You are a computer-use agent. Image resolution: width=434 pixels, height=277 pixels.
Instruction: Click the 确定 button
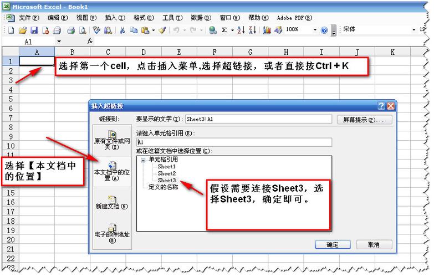(333, 245)
